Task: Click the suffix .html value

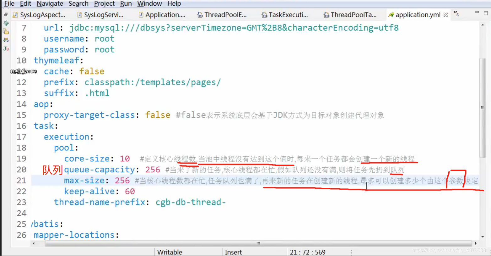Action: pyautogui.click(x=97, y=93)
